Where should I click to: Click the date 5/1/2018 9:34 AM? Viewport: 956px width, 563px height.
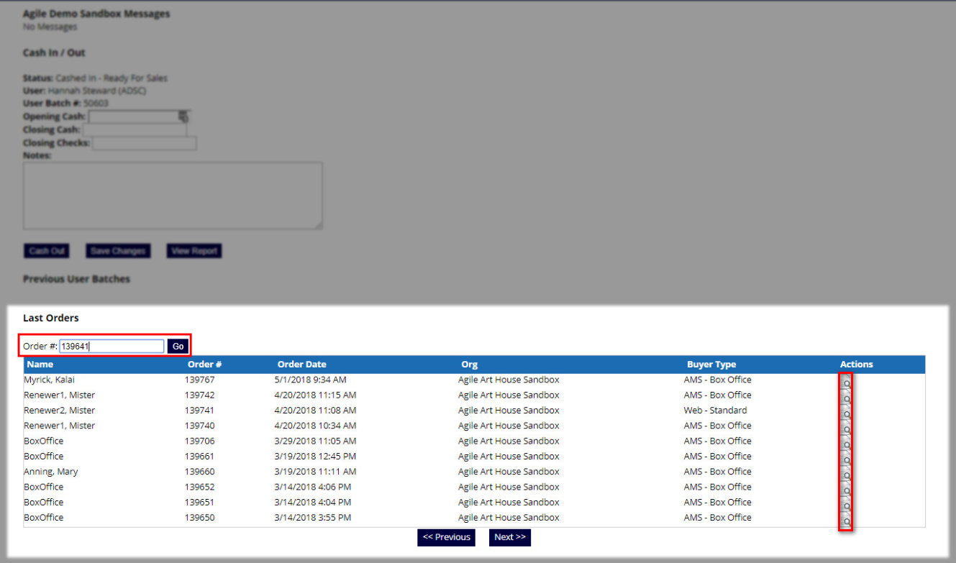click(x=311, y=380)
